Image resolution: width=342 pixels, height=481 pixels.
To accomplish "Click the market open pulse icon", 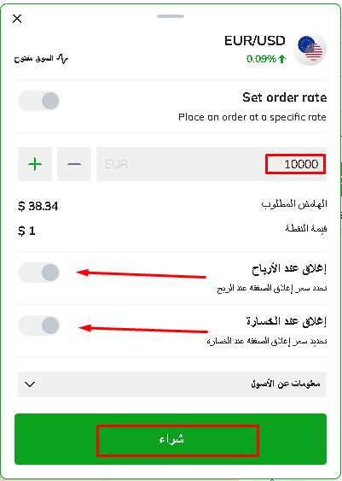I will tap(63, 58).
